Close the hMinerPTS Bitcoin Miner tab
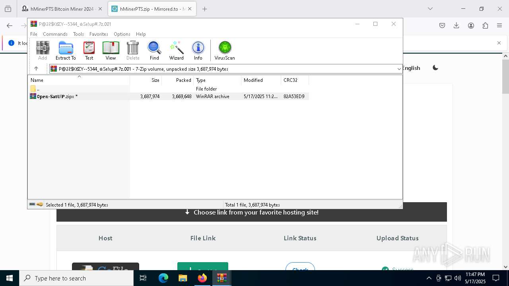 [x=100, y=9]
